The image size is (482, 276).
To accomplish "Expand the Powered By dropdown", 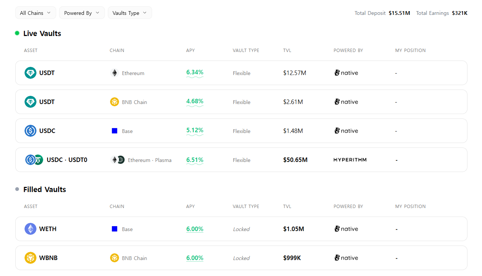I will [82, 13].
